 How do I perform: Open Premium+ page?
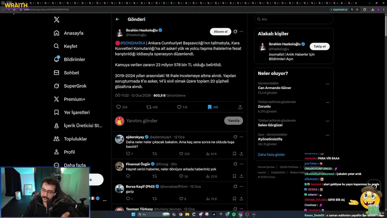coord(69,99)
